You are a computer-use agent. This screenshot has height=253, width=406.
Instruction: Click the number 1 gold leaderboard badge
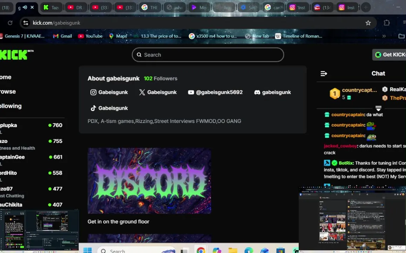click(x=334, y=93)
